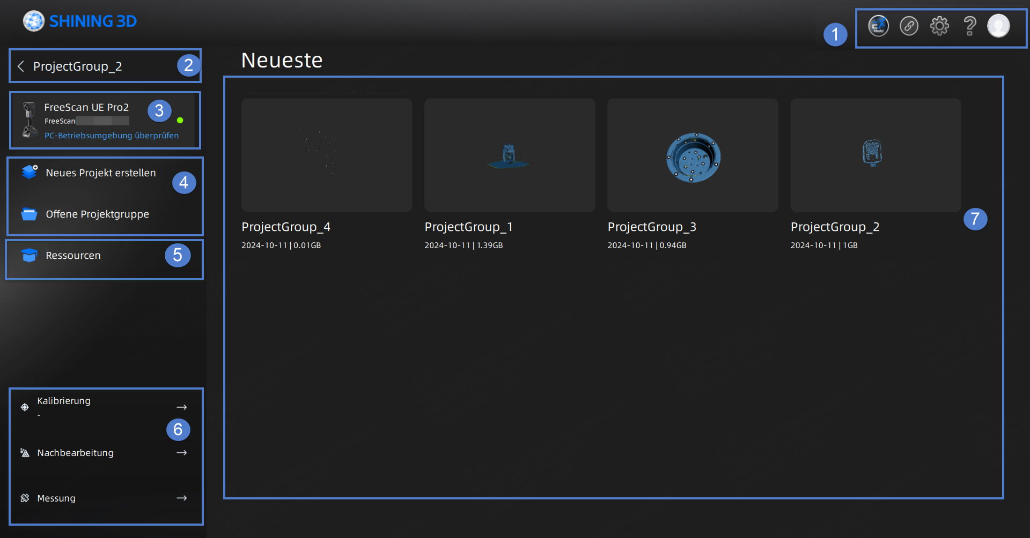
Task: Open ProjectGroup_1 thumbnail
Action: pyautogui.click(x=510, y=155)
